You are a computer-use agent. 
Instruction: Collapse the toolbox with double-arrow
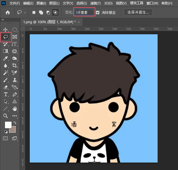(2, 20)
